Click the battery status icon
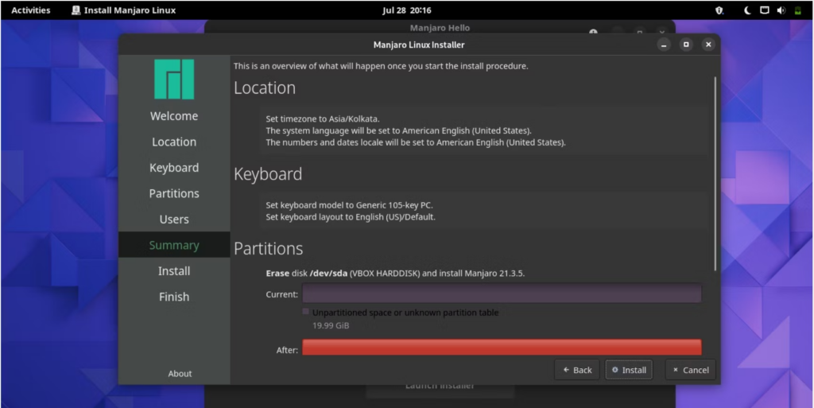This screenshot has height=408, width=814. (797, 10)
